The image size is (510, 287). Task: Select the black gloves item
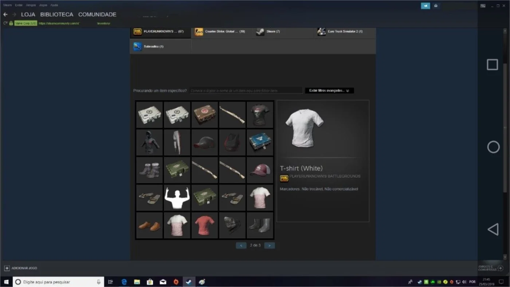tap(232, 225)
